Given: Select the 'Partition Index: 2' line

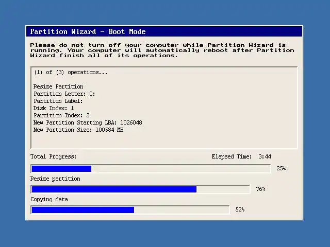Looking at the screenshot, I should tap(61, 115).
